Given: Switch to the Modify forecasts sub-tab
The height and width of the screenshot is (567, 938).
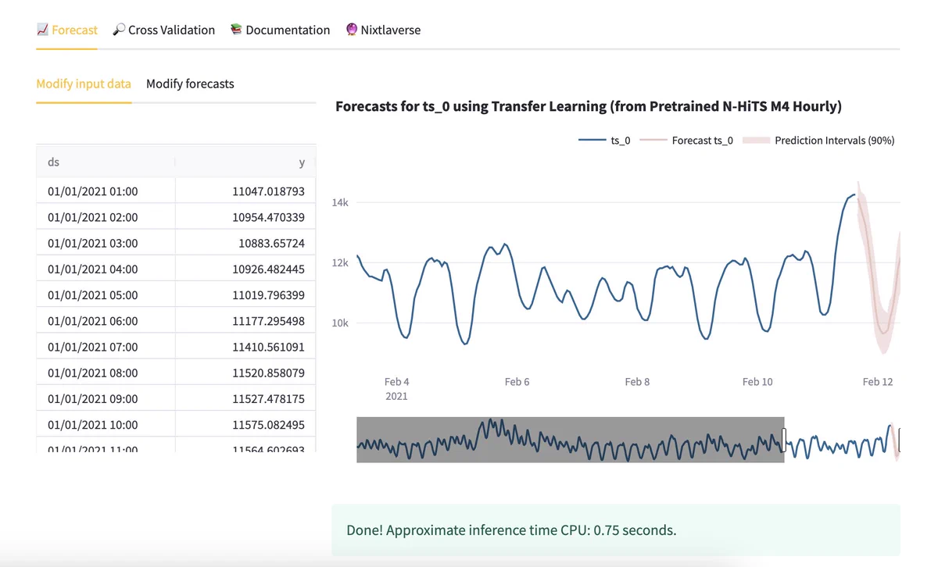Looking at the screenshot, I should (190, 84).
